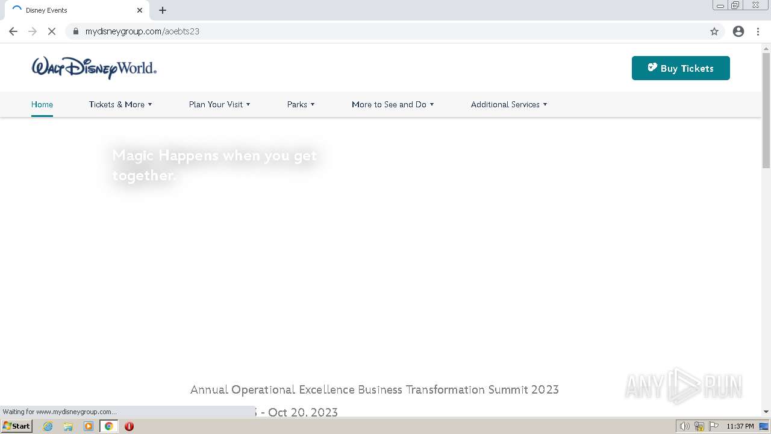Expand the Additional Services menu

click(509, 104)
